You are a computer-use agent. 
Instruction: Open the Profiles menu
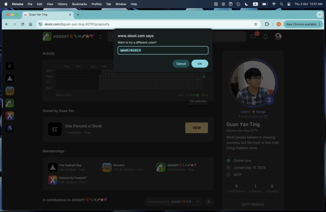click(96, 4)
